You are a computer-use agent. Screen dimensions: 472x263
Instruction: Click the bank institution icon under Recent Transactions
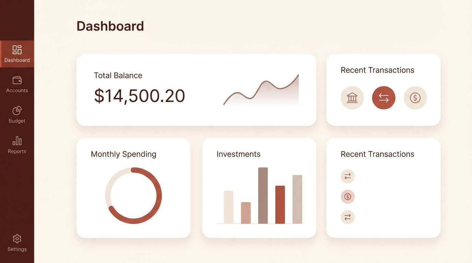352,98
